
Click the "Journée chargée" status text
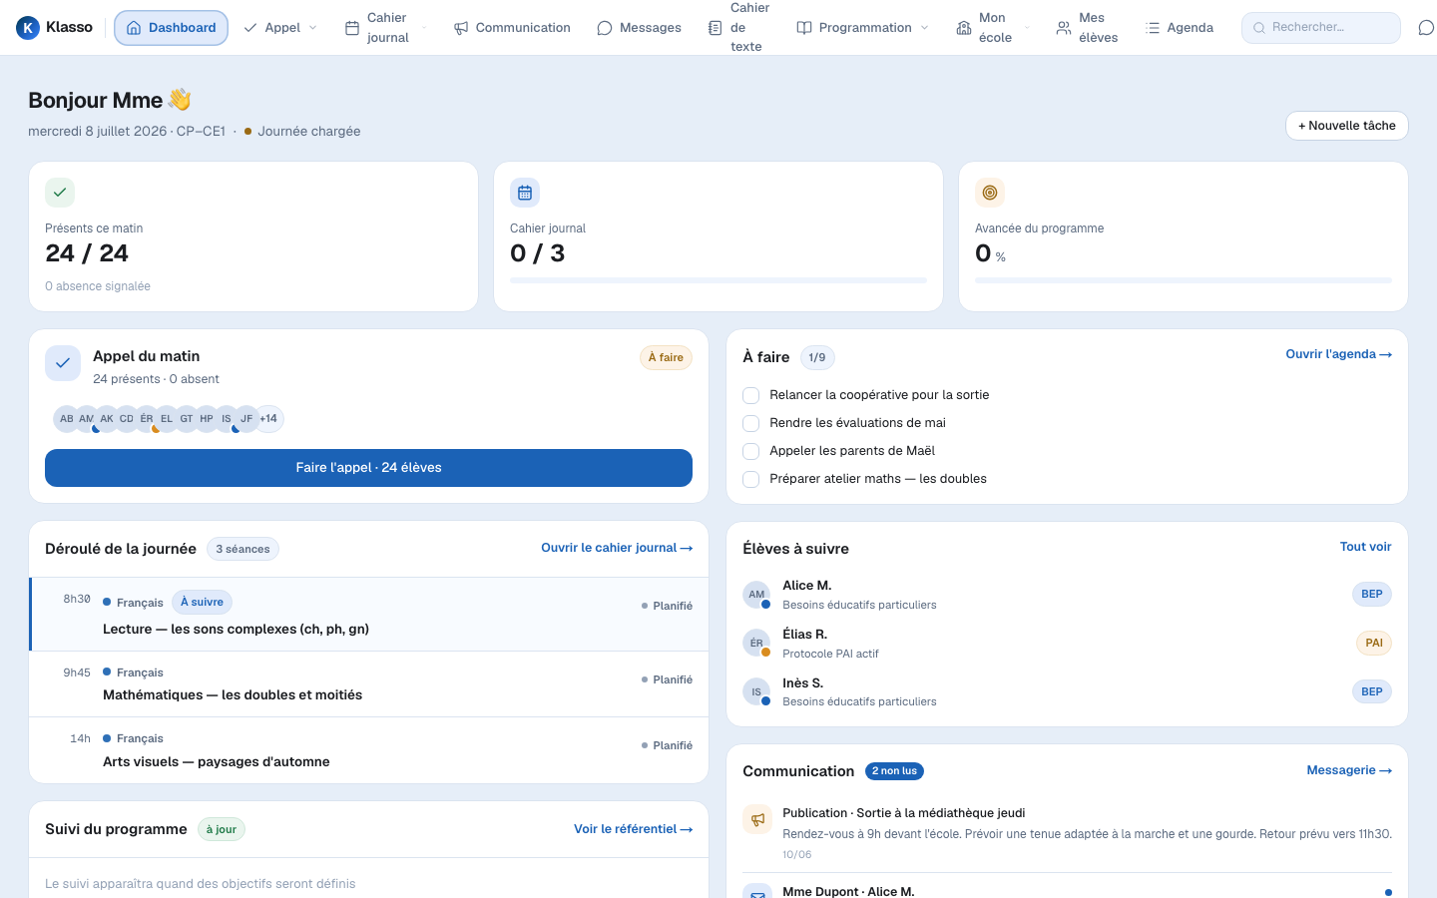tap(309, 131)
